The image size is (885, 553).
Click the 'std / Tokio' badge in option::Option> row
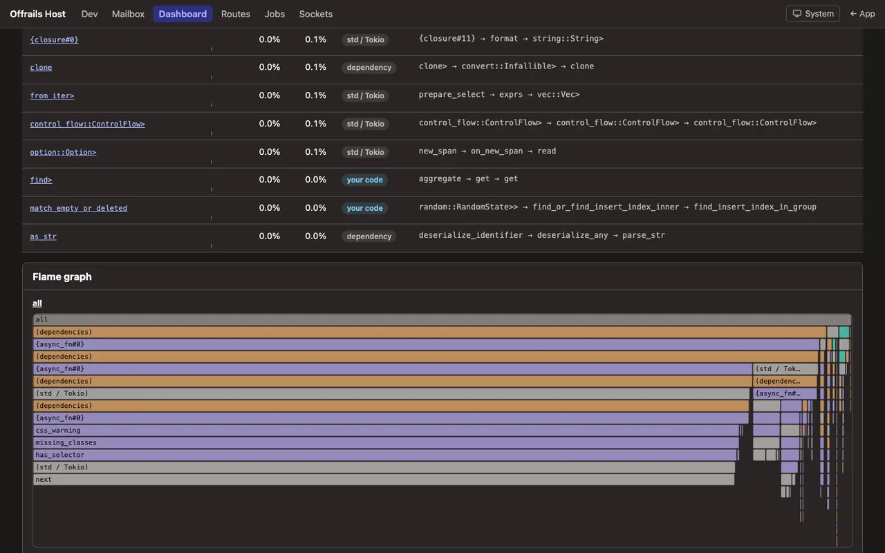(365, 152)
